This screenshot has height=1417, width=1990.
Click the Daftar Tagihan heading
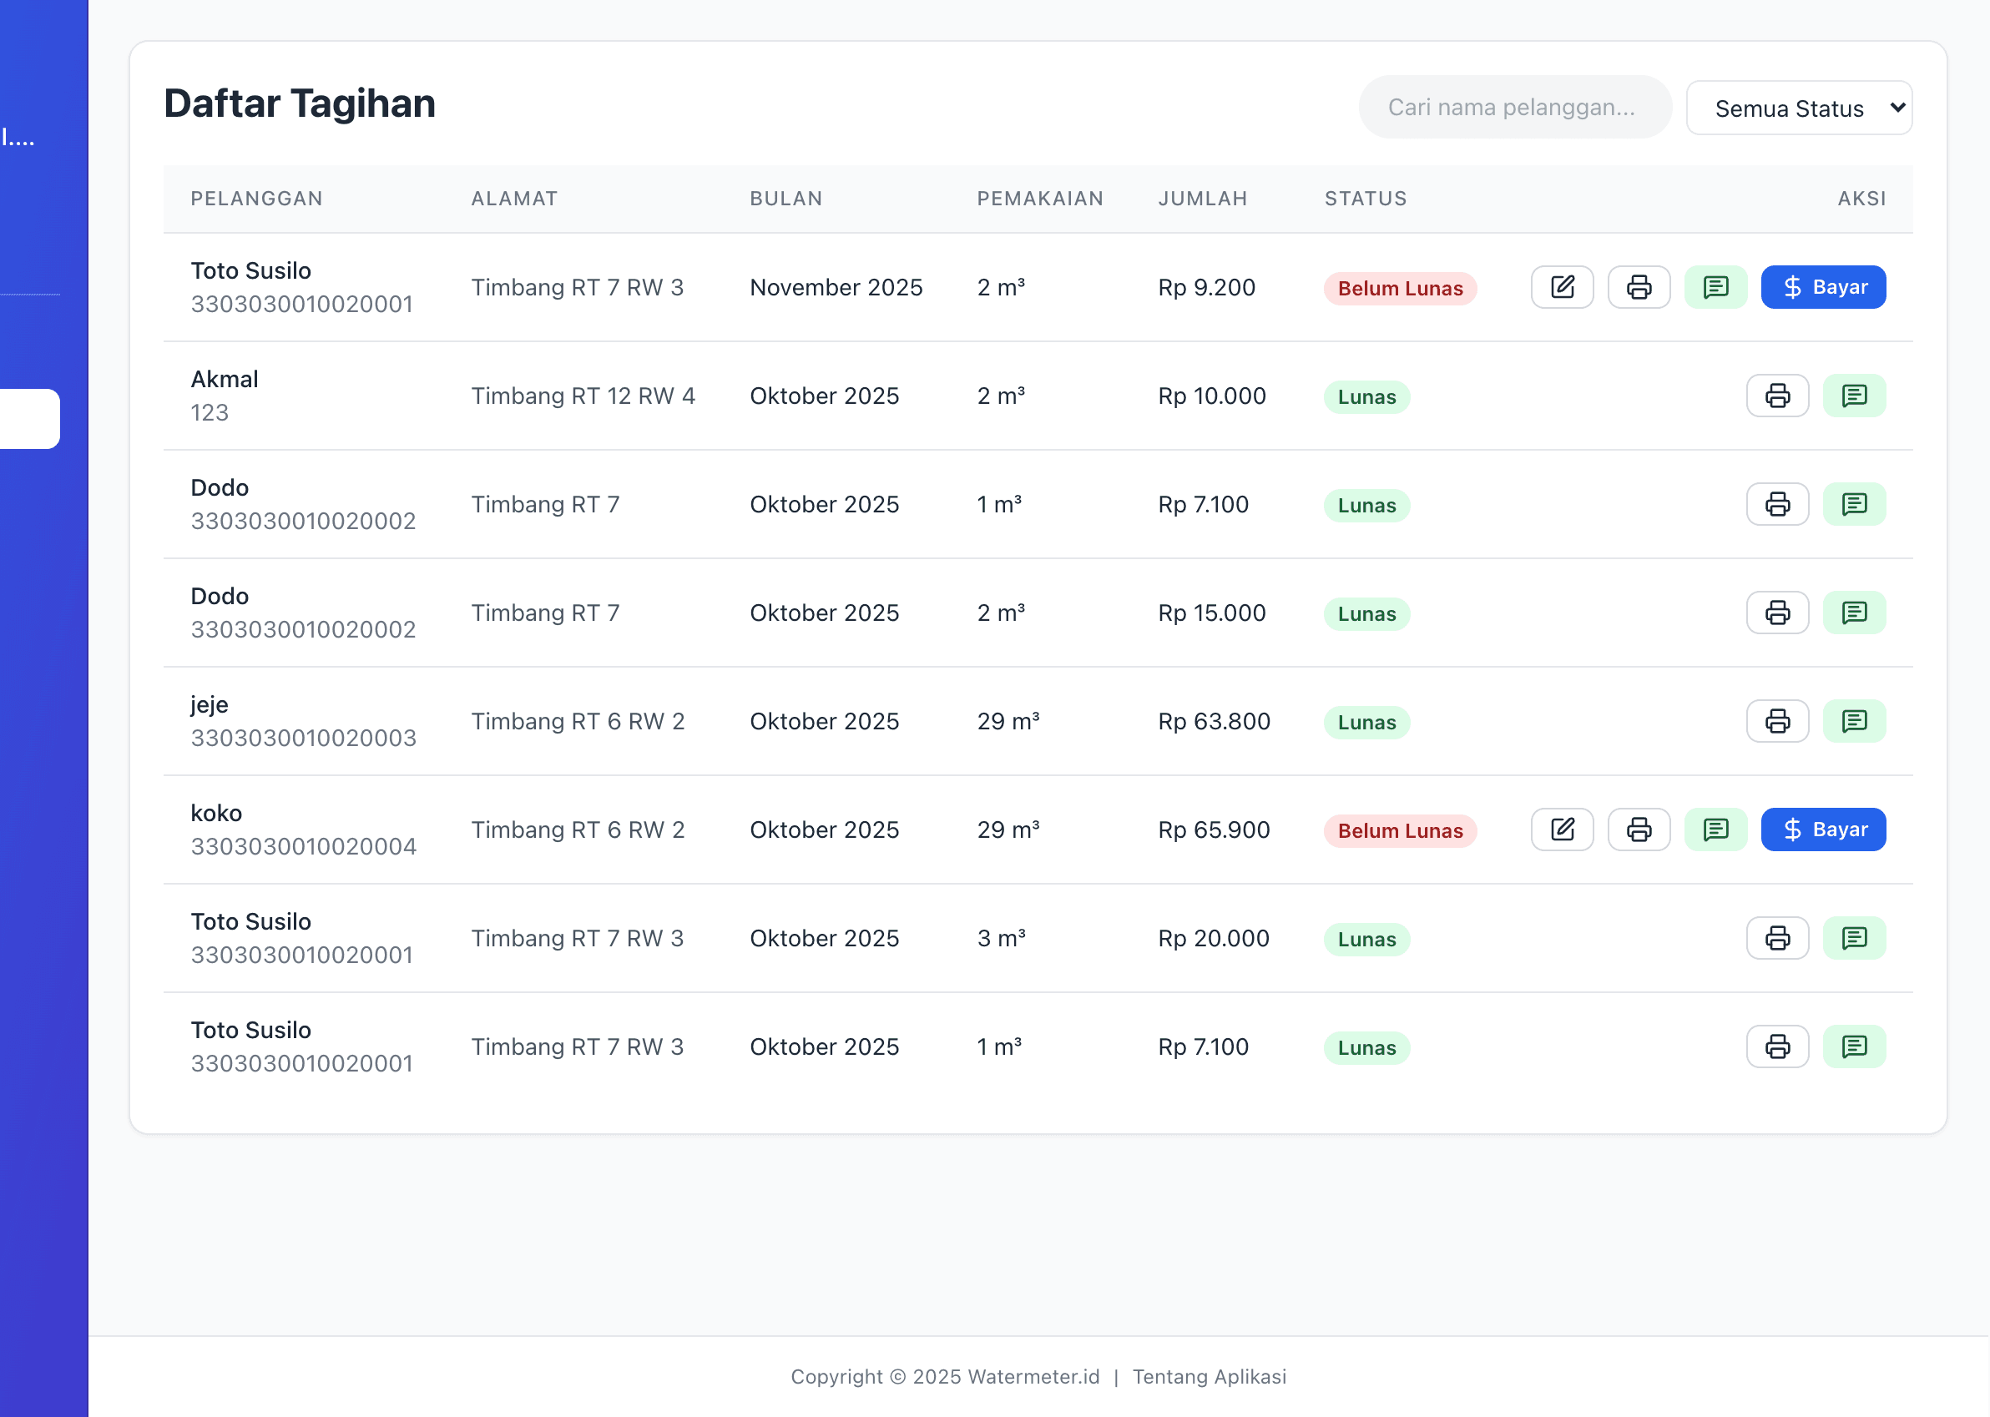300,103
